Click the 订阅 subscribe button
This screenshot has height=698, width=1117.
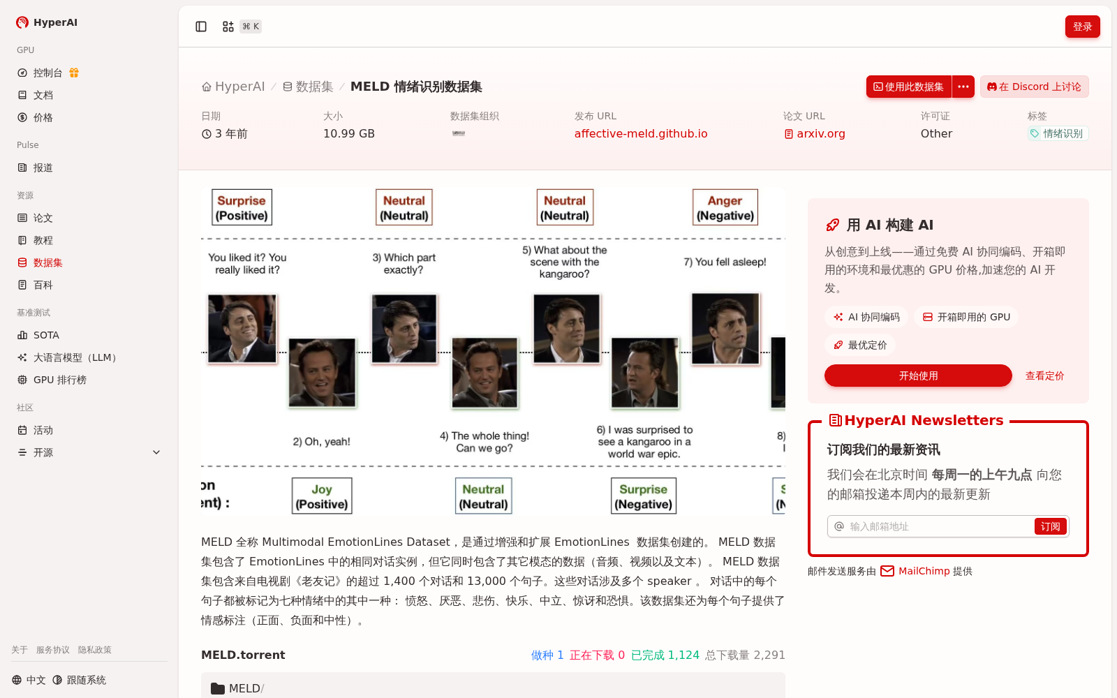click(1050, 526)
